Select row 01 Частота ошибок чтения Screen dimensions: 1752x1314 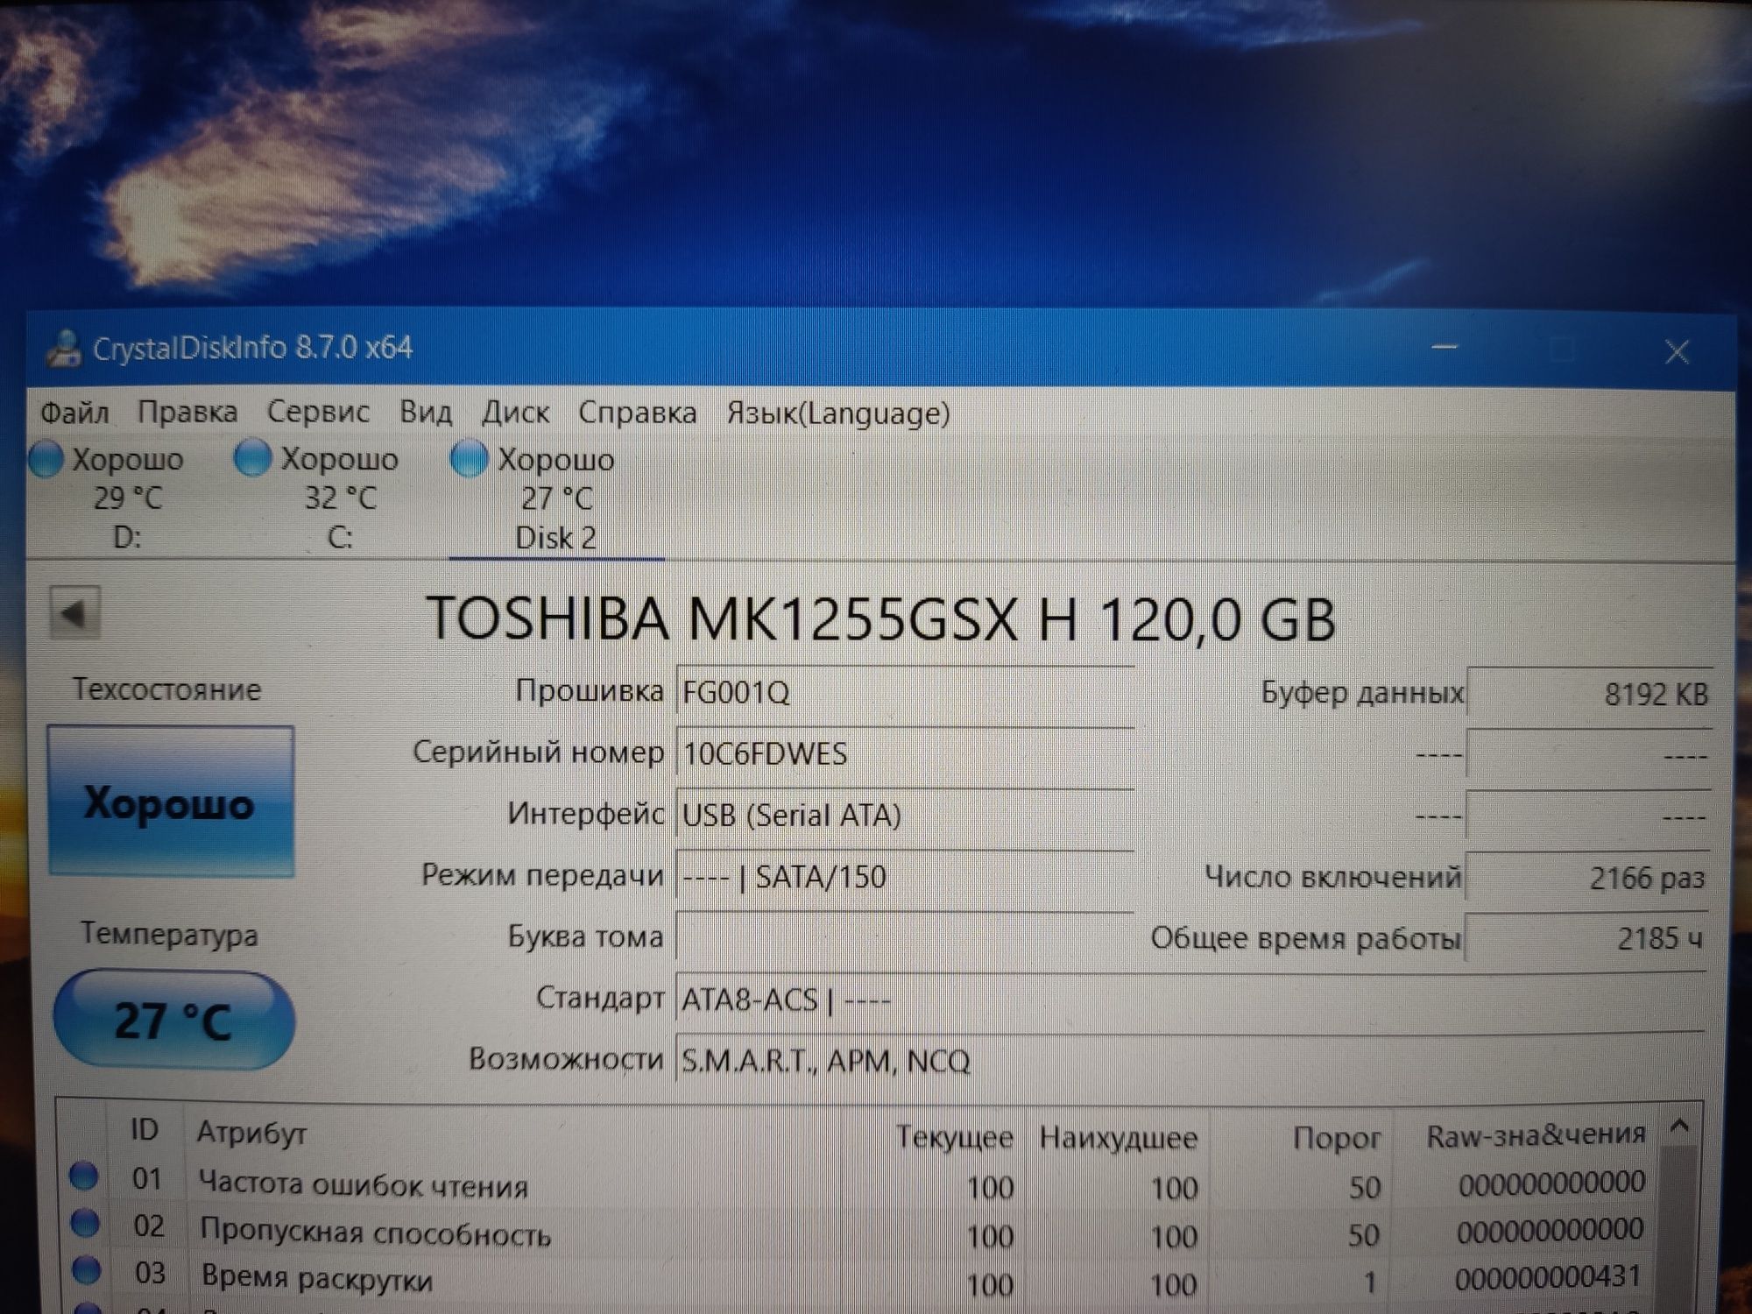click(858, 1184)
